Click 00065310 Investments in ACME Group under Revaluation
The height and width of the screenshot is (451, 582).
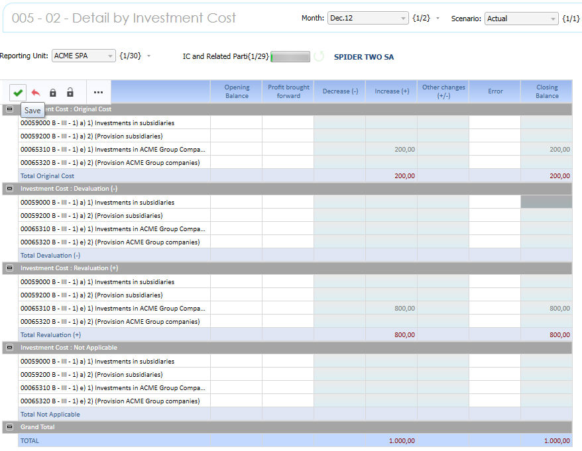[113, 308]
